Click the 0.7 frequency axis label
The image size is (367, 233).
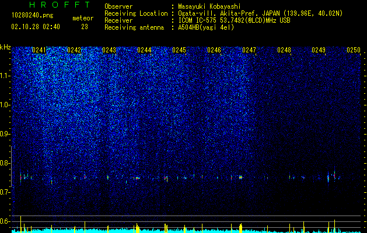(x=5, y=192)
